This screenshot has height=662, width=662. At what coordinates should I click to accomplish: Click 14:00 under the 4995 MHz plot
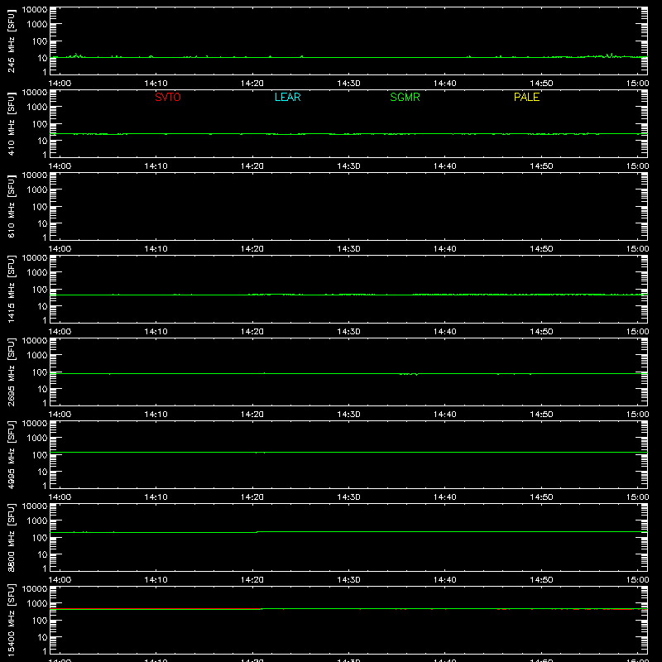click(x=60, y=497)
